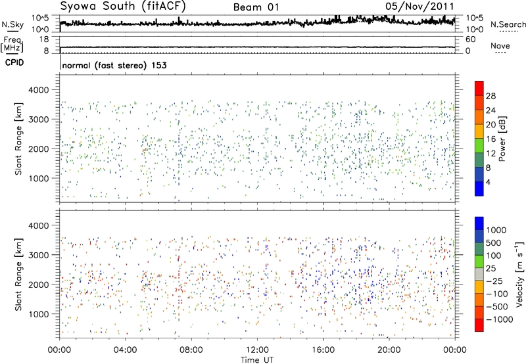Viewport: 526px width, 364px height.
Task: Click the red bottom Velocity colorbar segment
Action: 479,325
